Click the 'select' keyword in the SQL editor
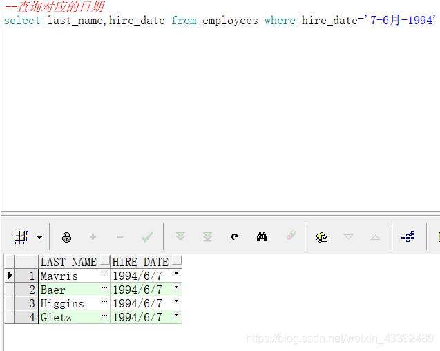The height and width of the screenshot is (351, 440). click(22, 21)
